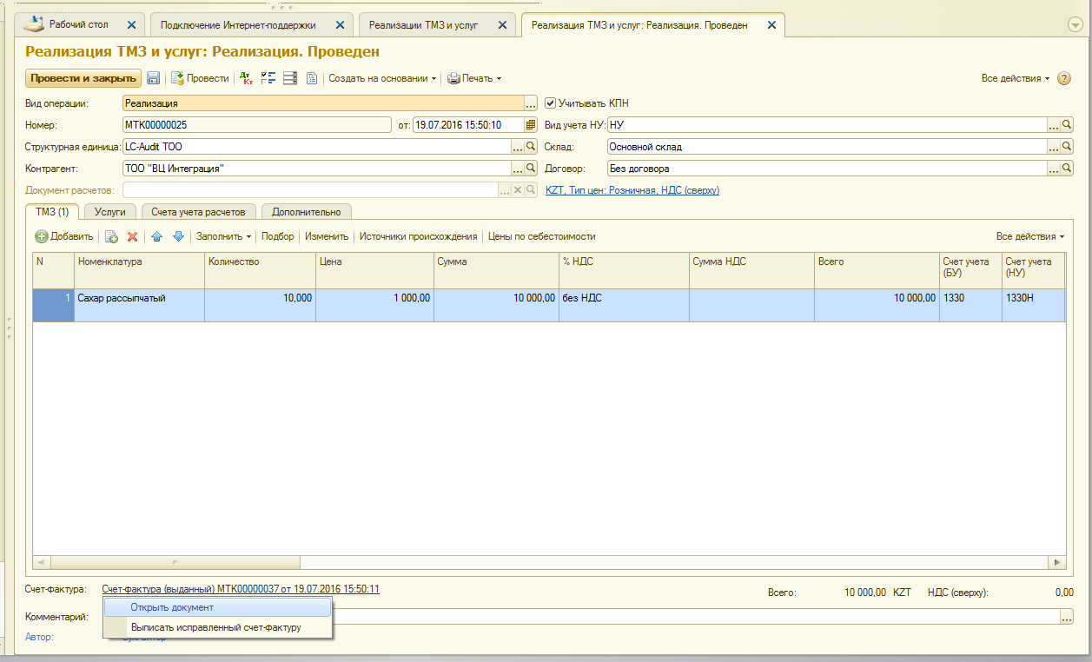The image size is (1092, 662).
Task: Click the без НДС cell
Action: click(624, 305)
